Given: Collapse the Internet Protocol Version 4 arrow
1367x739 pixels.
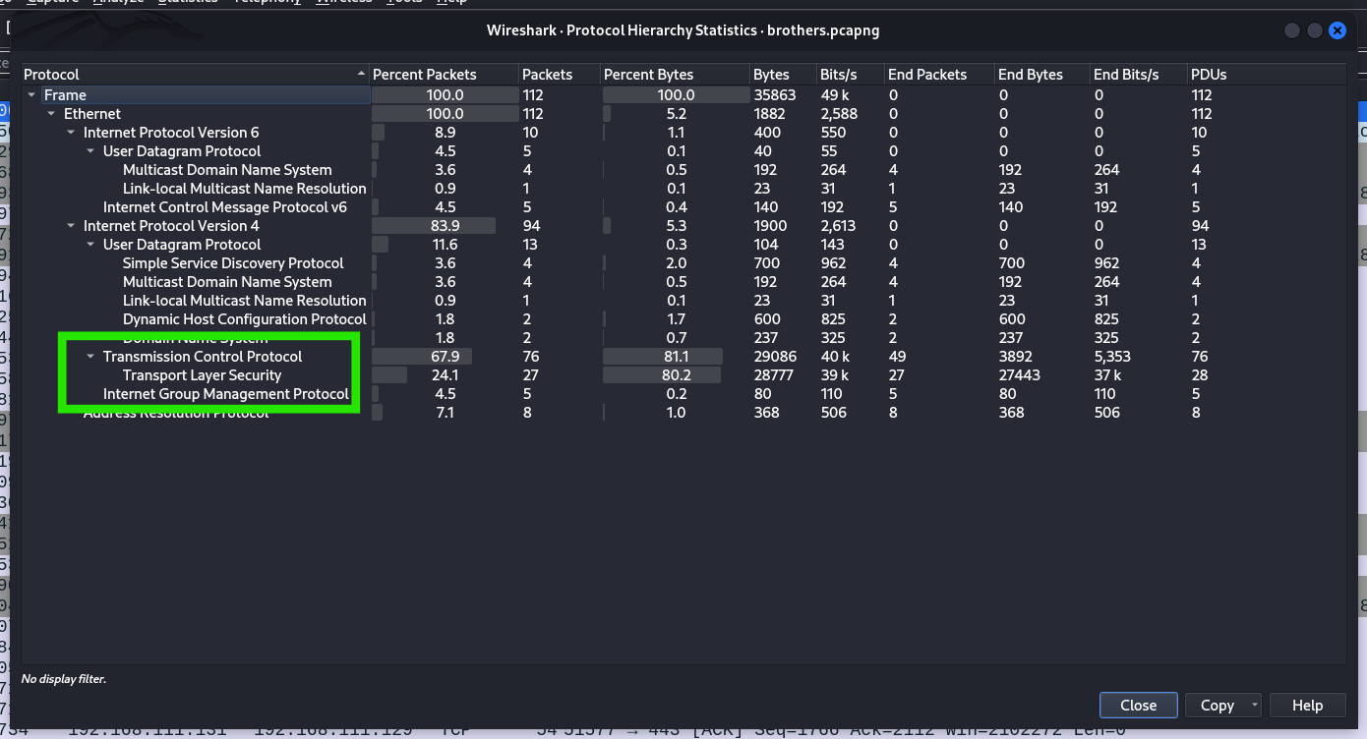Looking at the screenshot, I should pos(71,226).
